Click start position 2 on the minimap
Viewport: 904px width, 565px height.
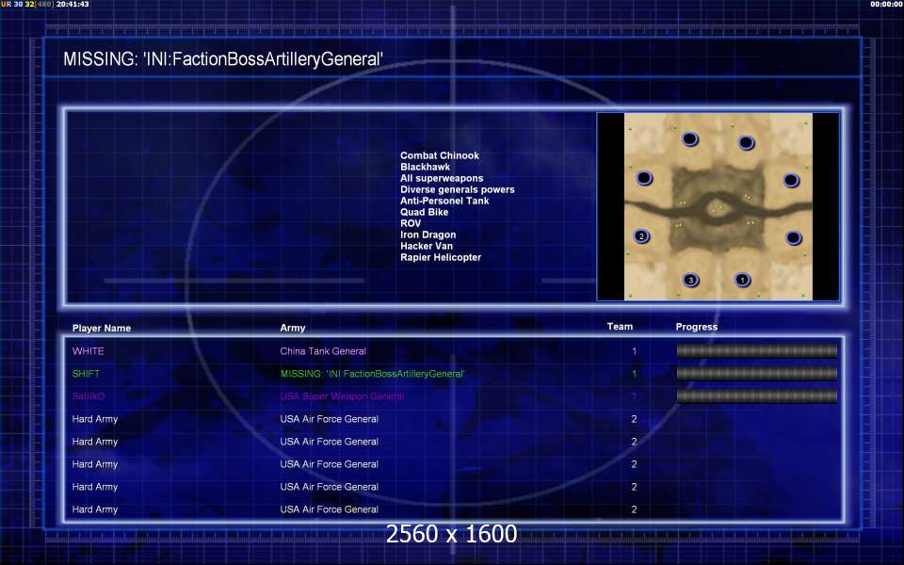pyautogui.click(x=641, y=236)
